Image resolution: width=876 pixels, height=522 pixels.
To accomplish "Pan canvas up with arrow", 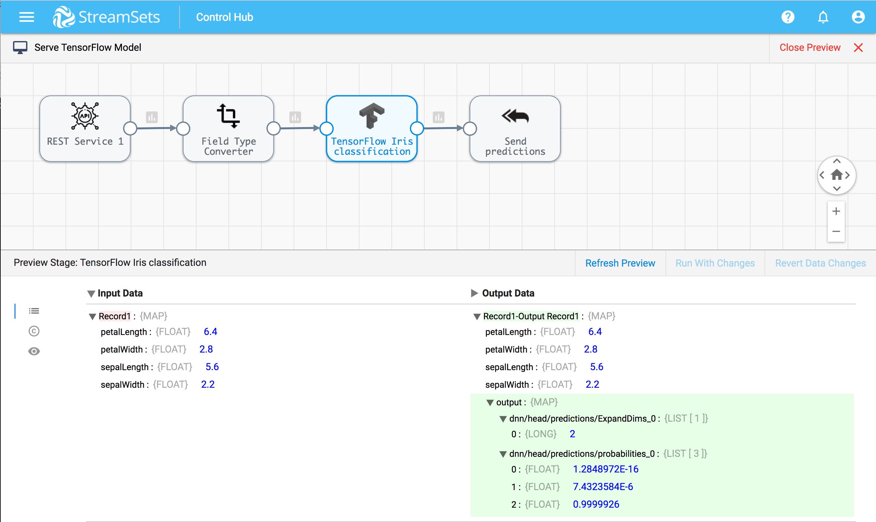I will 837,161.
